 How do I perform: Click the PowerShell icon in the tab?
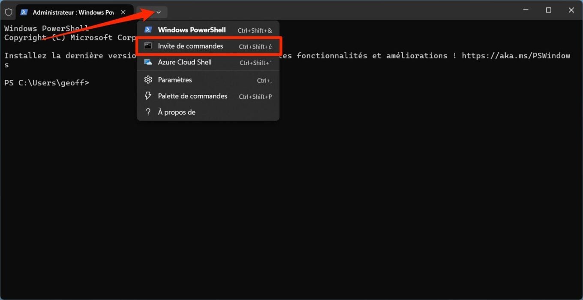coord(24,12)
